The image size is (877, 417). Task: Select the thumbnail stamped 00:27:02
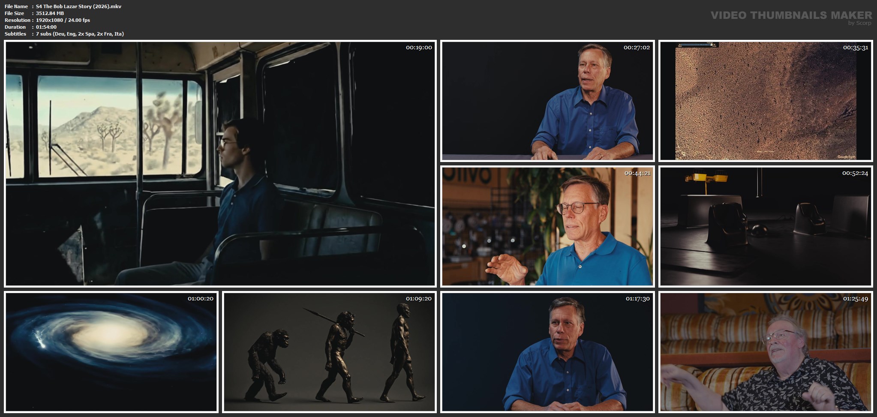[547, 101]
